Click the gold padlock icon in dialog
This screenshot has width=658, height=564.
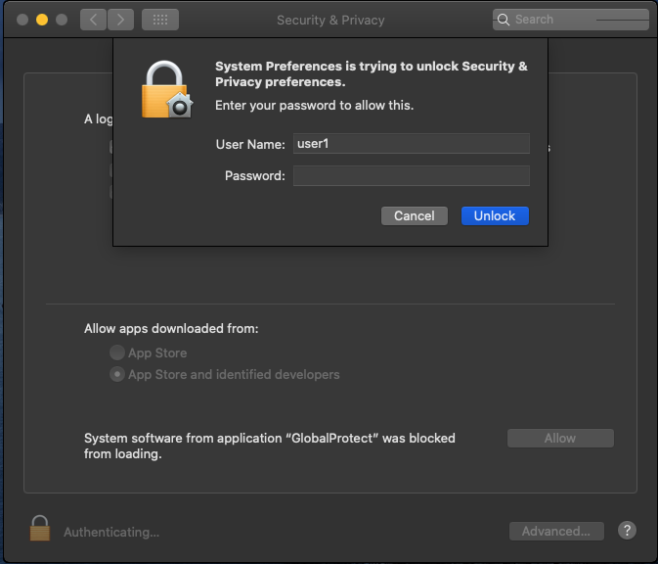pyautogui.click(x=165, y=89)
